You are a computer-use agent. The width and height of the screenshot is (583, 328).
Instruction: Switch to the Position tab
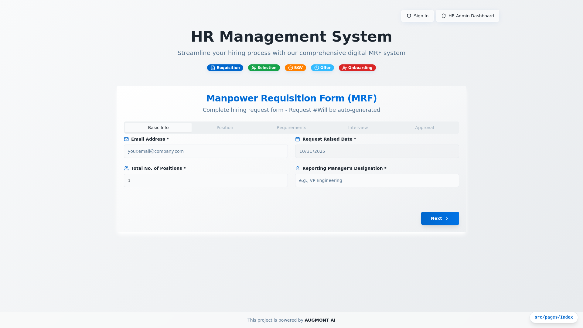click(x=225, y=128)
